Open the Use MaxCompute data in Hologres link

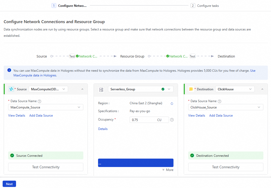point(35,75)
